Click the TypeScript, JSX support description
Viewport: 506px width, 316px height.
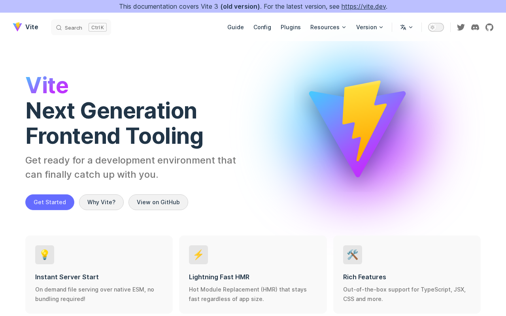404,294
